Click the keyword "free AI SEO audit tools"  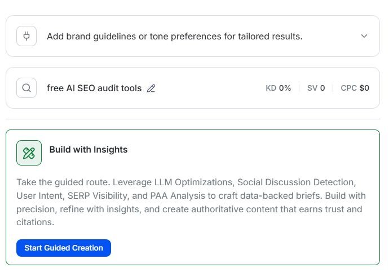94,88
